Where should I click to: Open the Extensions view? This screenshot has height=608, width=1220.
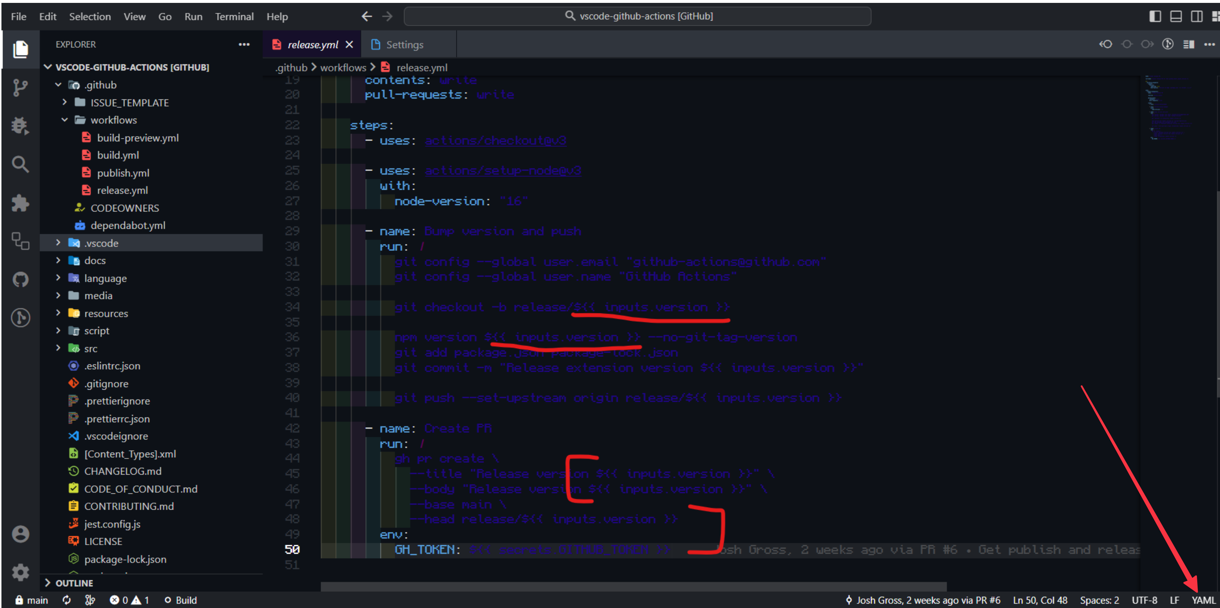(x=20, y=203)
